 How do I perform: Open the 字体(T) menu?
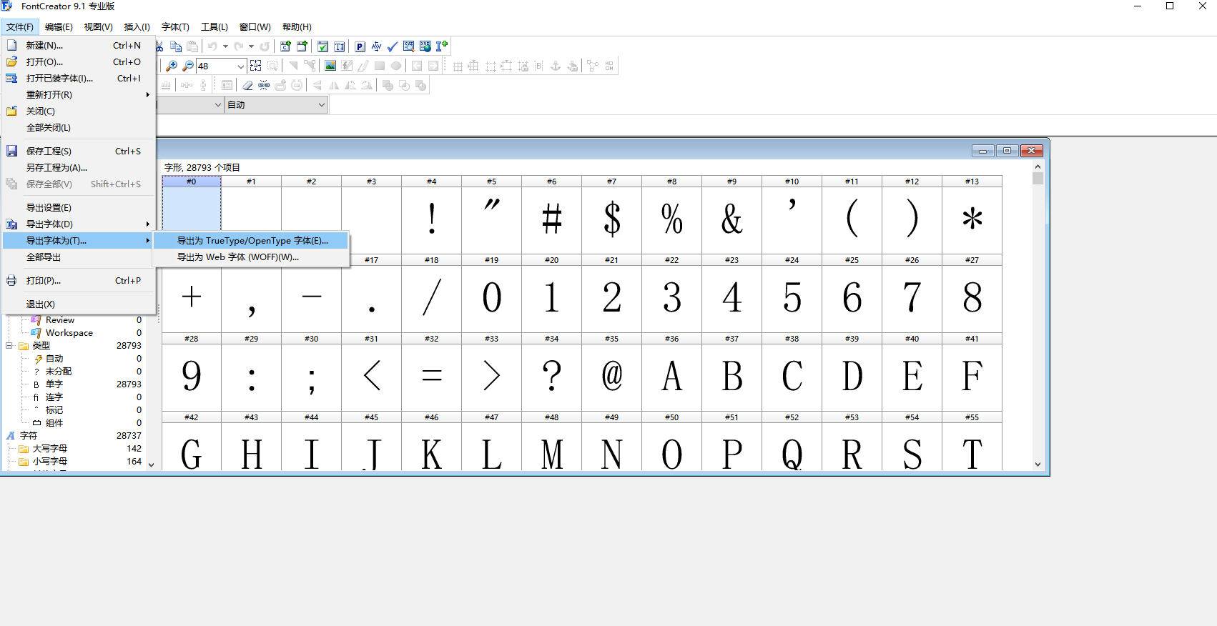click(x=175, y=27)
